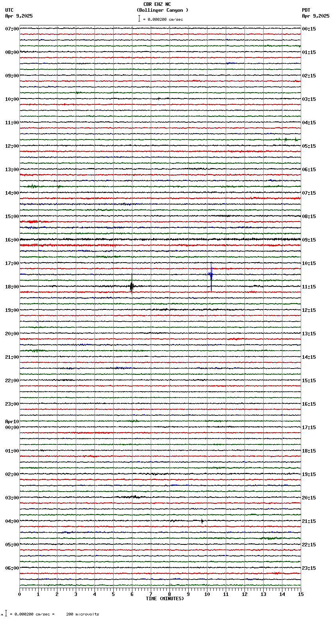Click the '(Bollinger Canyon )' subtitle

[162, 10]
